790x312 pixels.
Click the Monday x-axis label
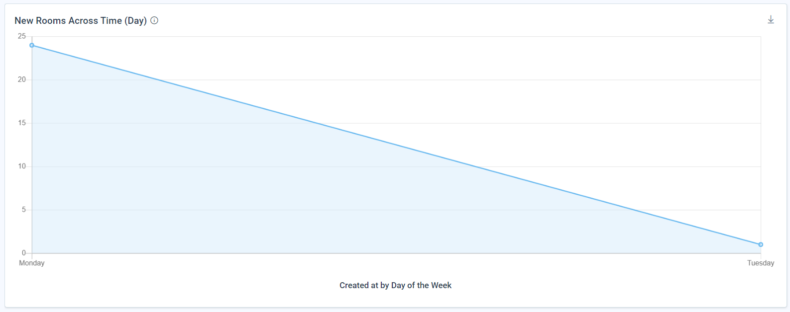32,263
